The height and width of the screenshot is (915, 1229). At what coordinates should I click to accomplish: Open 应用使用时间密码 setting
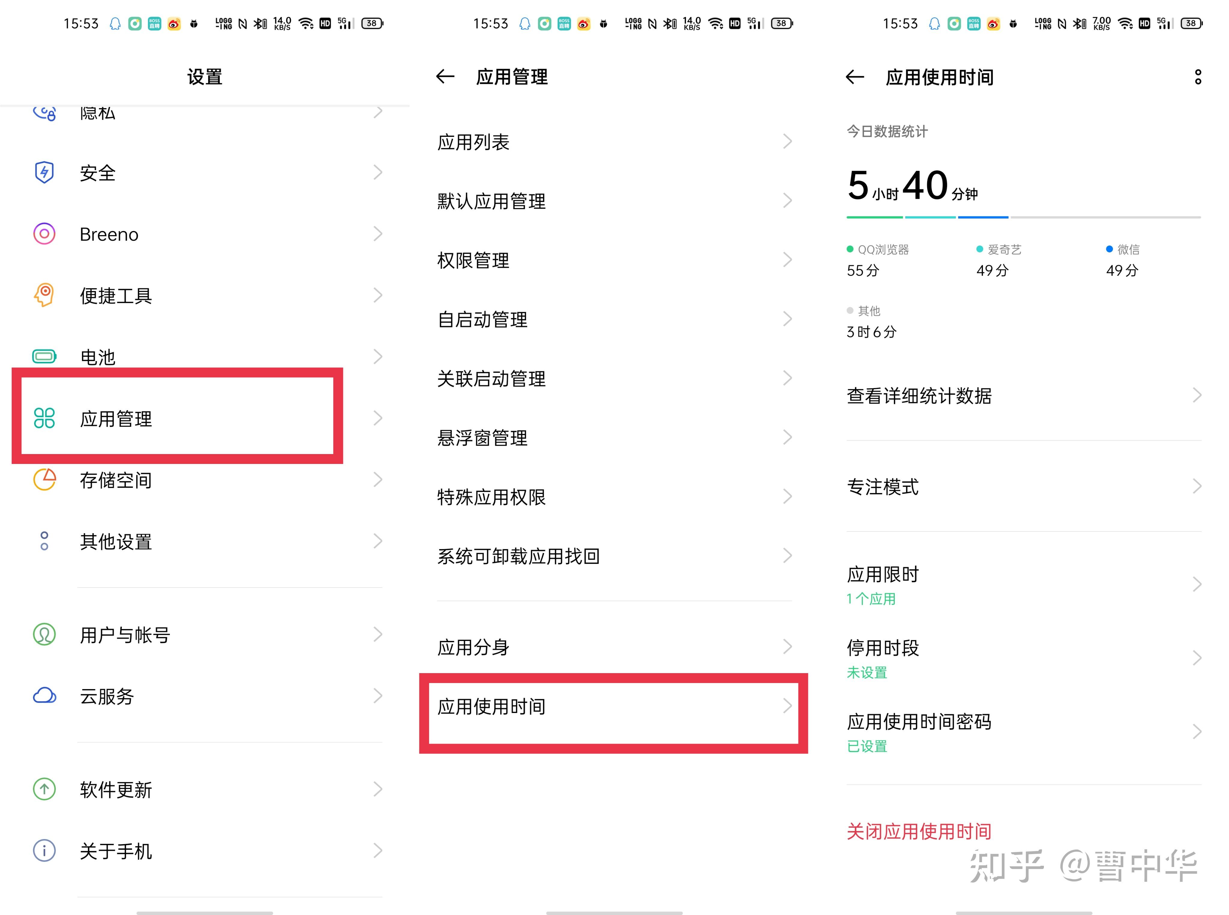[x=1023, y=732]
